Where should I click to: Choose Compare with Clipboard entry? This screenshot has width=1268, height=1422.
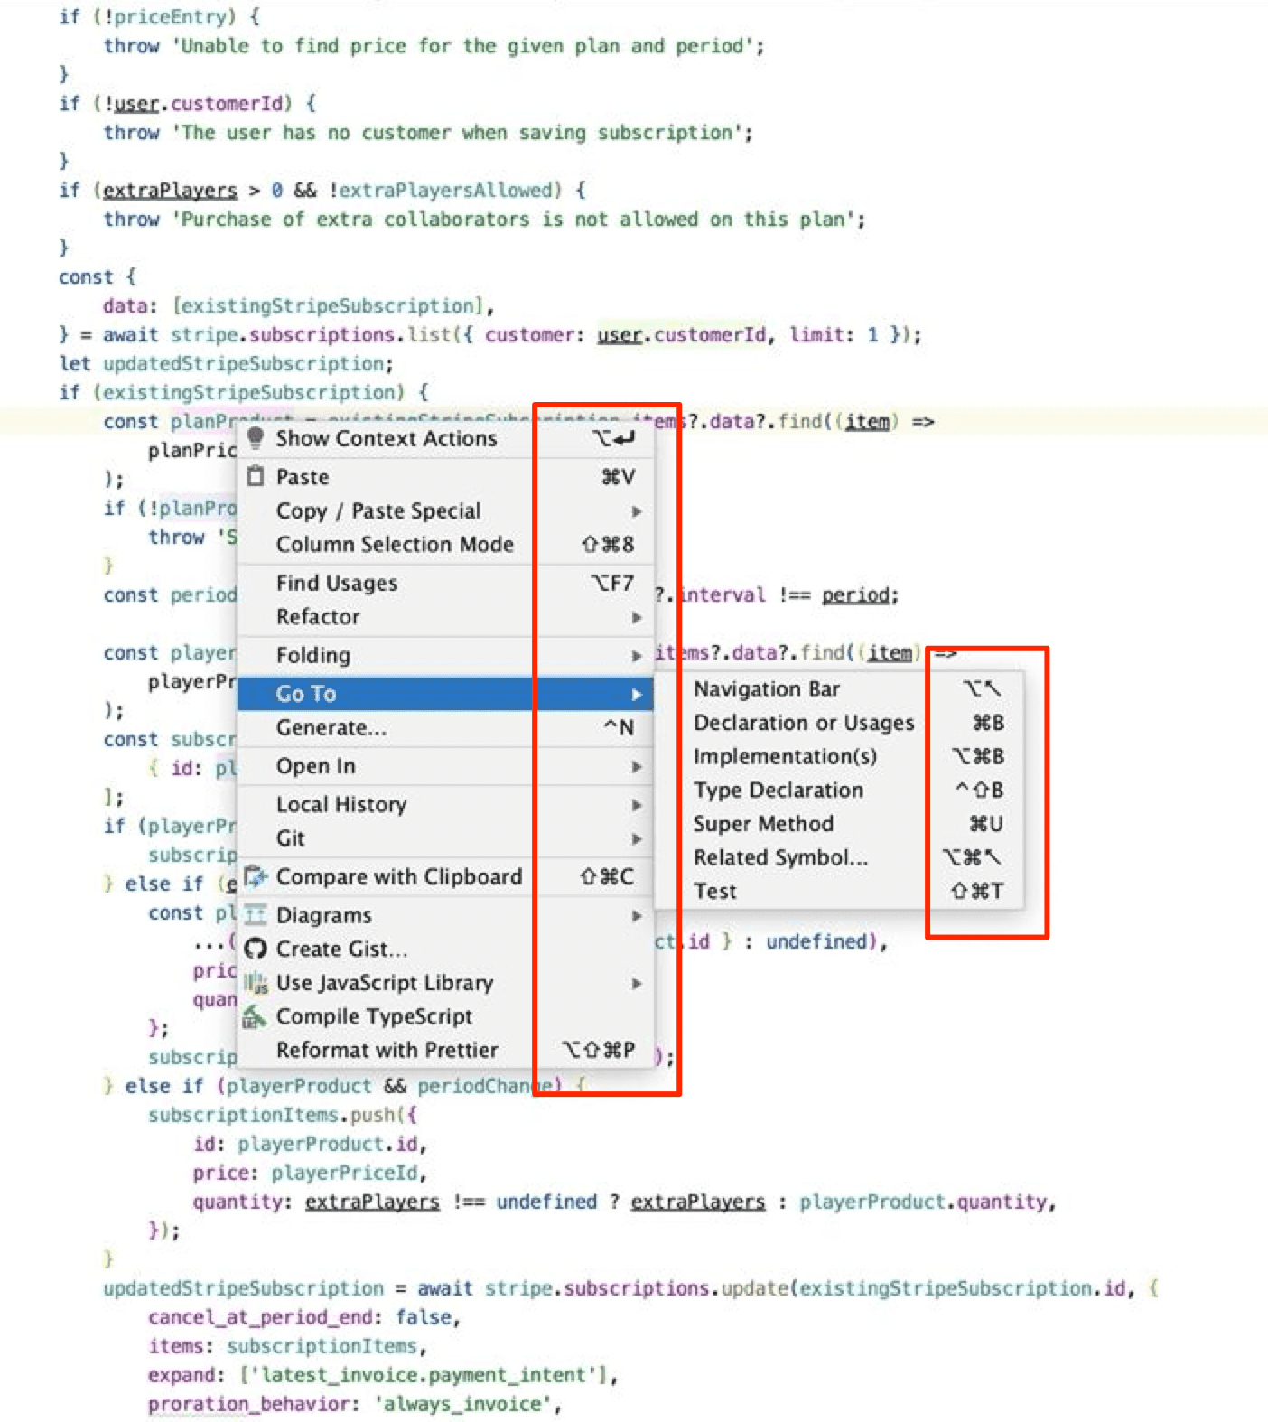pyautogui.click(x=445, y=876)
